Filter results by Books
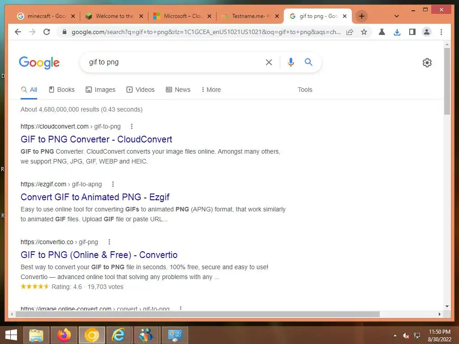The height and width of the screenshot is (344, 459). [61, 90]
